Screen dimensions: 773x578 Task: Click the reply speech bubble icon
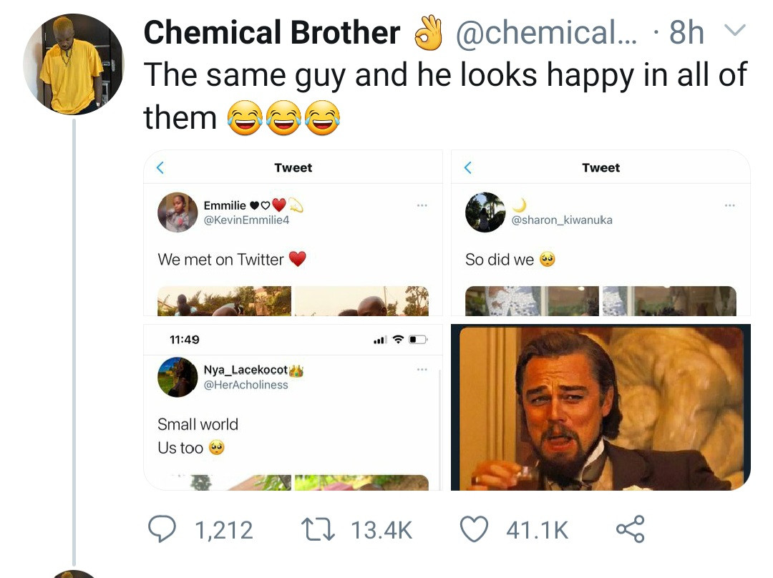pyautogui.click(x=161, y=529)
